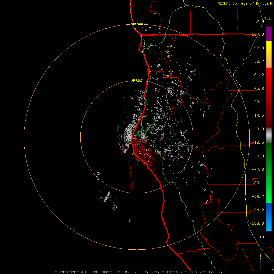The height and width of the screenshot is (274, 274).
Task: Click the 92.3 legend value
Action: click(259, 48)
